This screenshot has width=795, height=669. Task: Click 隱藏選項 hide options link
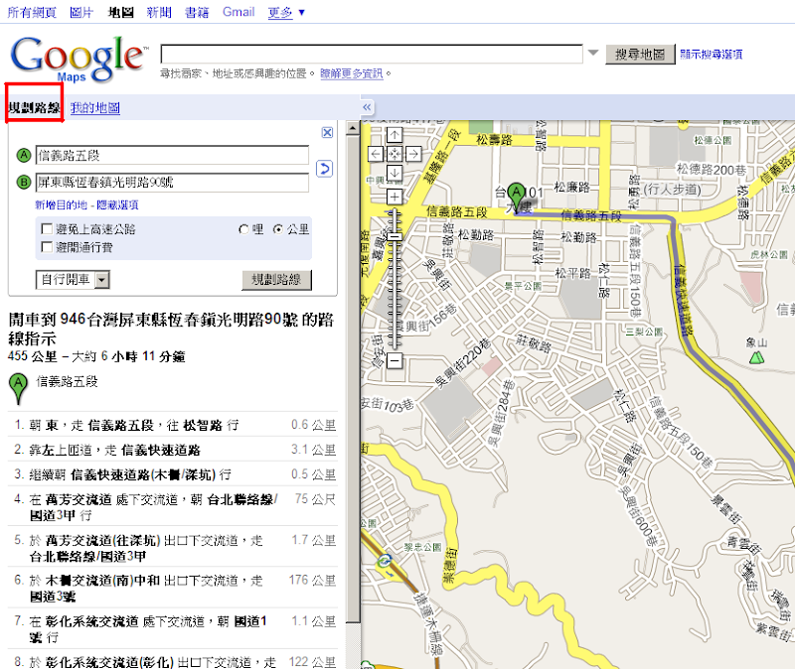(117, 204)
